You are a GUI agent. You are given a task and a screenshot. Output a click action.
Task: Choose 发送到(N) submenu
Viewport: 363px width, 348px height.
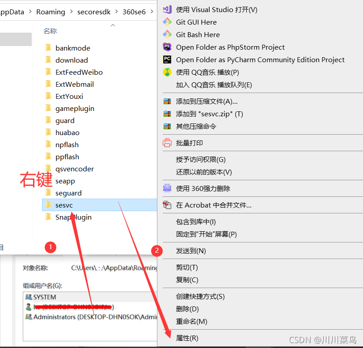pos(191,250)
